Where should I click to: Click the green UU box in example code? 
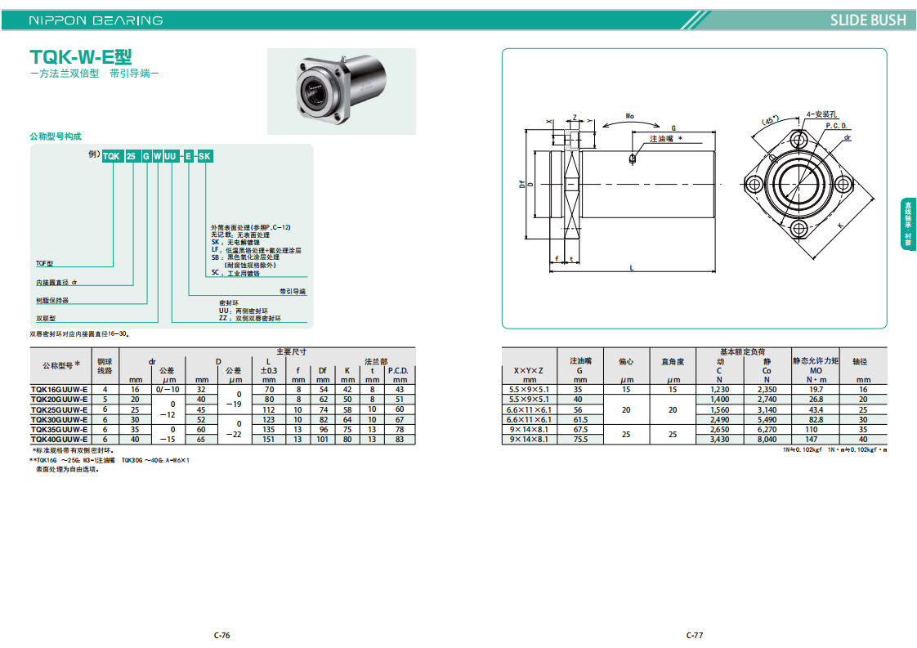click(x=170, y=156)
